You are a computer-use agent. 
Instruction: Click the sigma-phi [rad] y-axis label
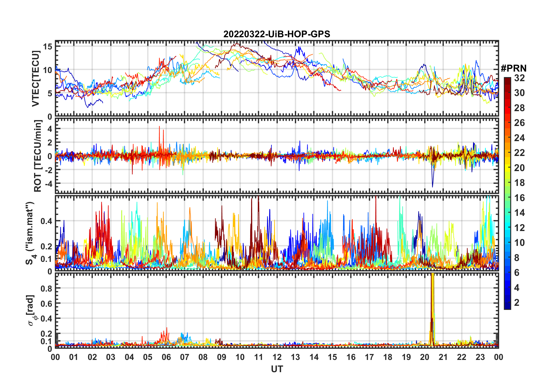pyautogui.click(x=31, y=310)
